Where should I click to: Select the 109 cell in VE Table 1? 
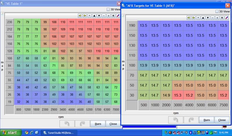[x=63, y=29]
